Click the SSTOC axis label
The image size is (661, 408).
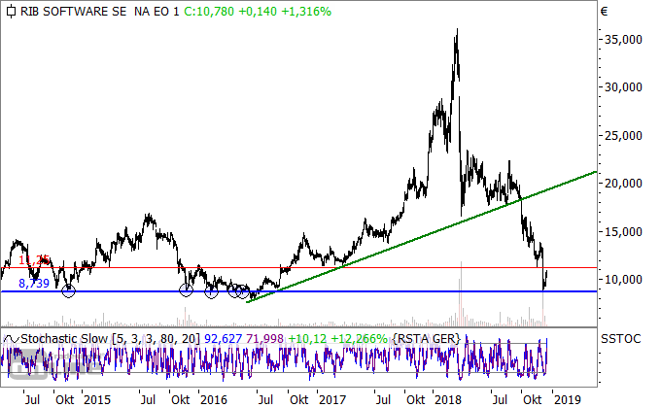click(620, 339)
